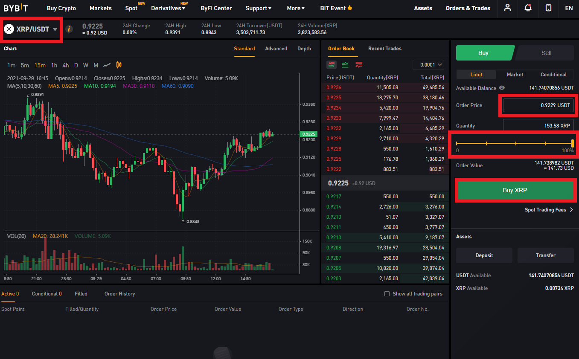Select the 0.9217 bid price row
The height and width of the screenshot is (359, 579).
coord(385,197)
